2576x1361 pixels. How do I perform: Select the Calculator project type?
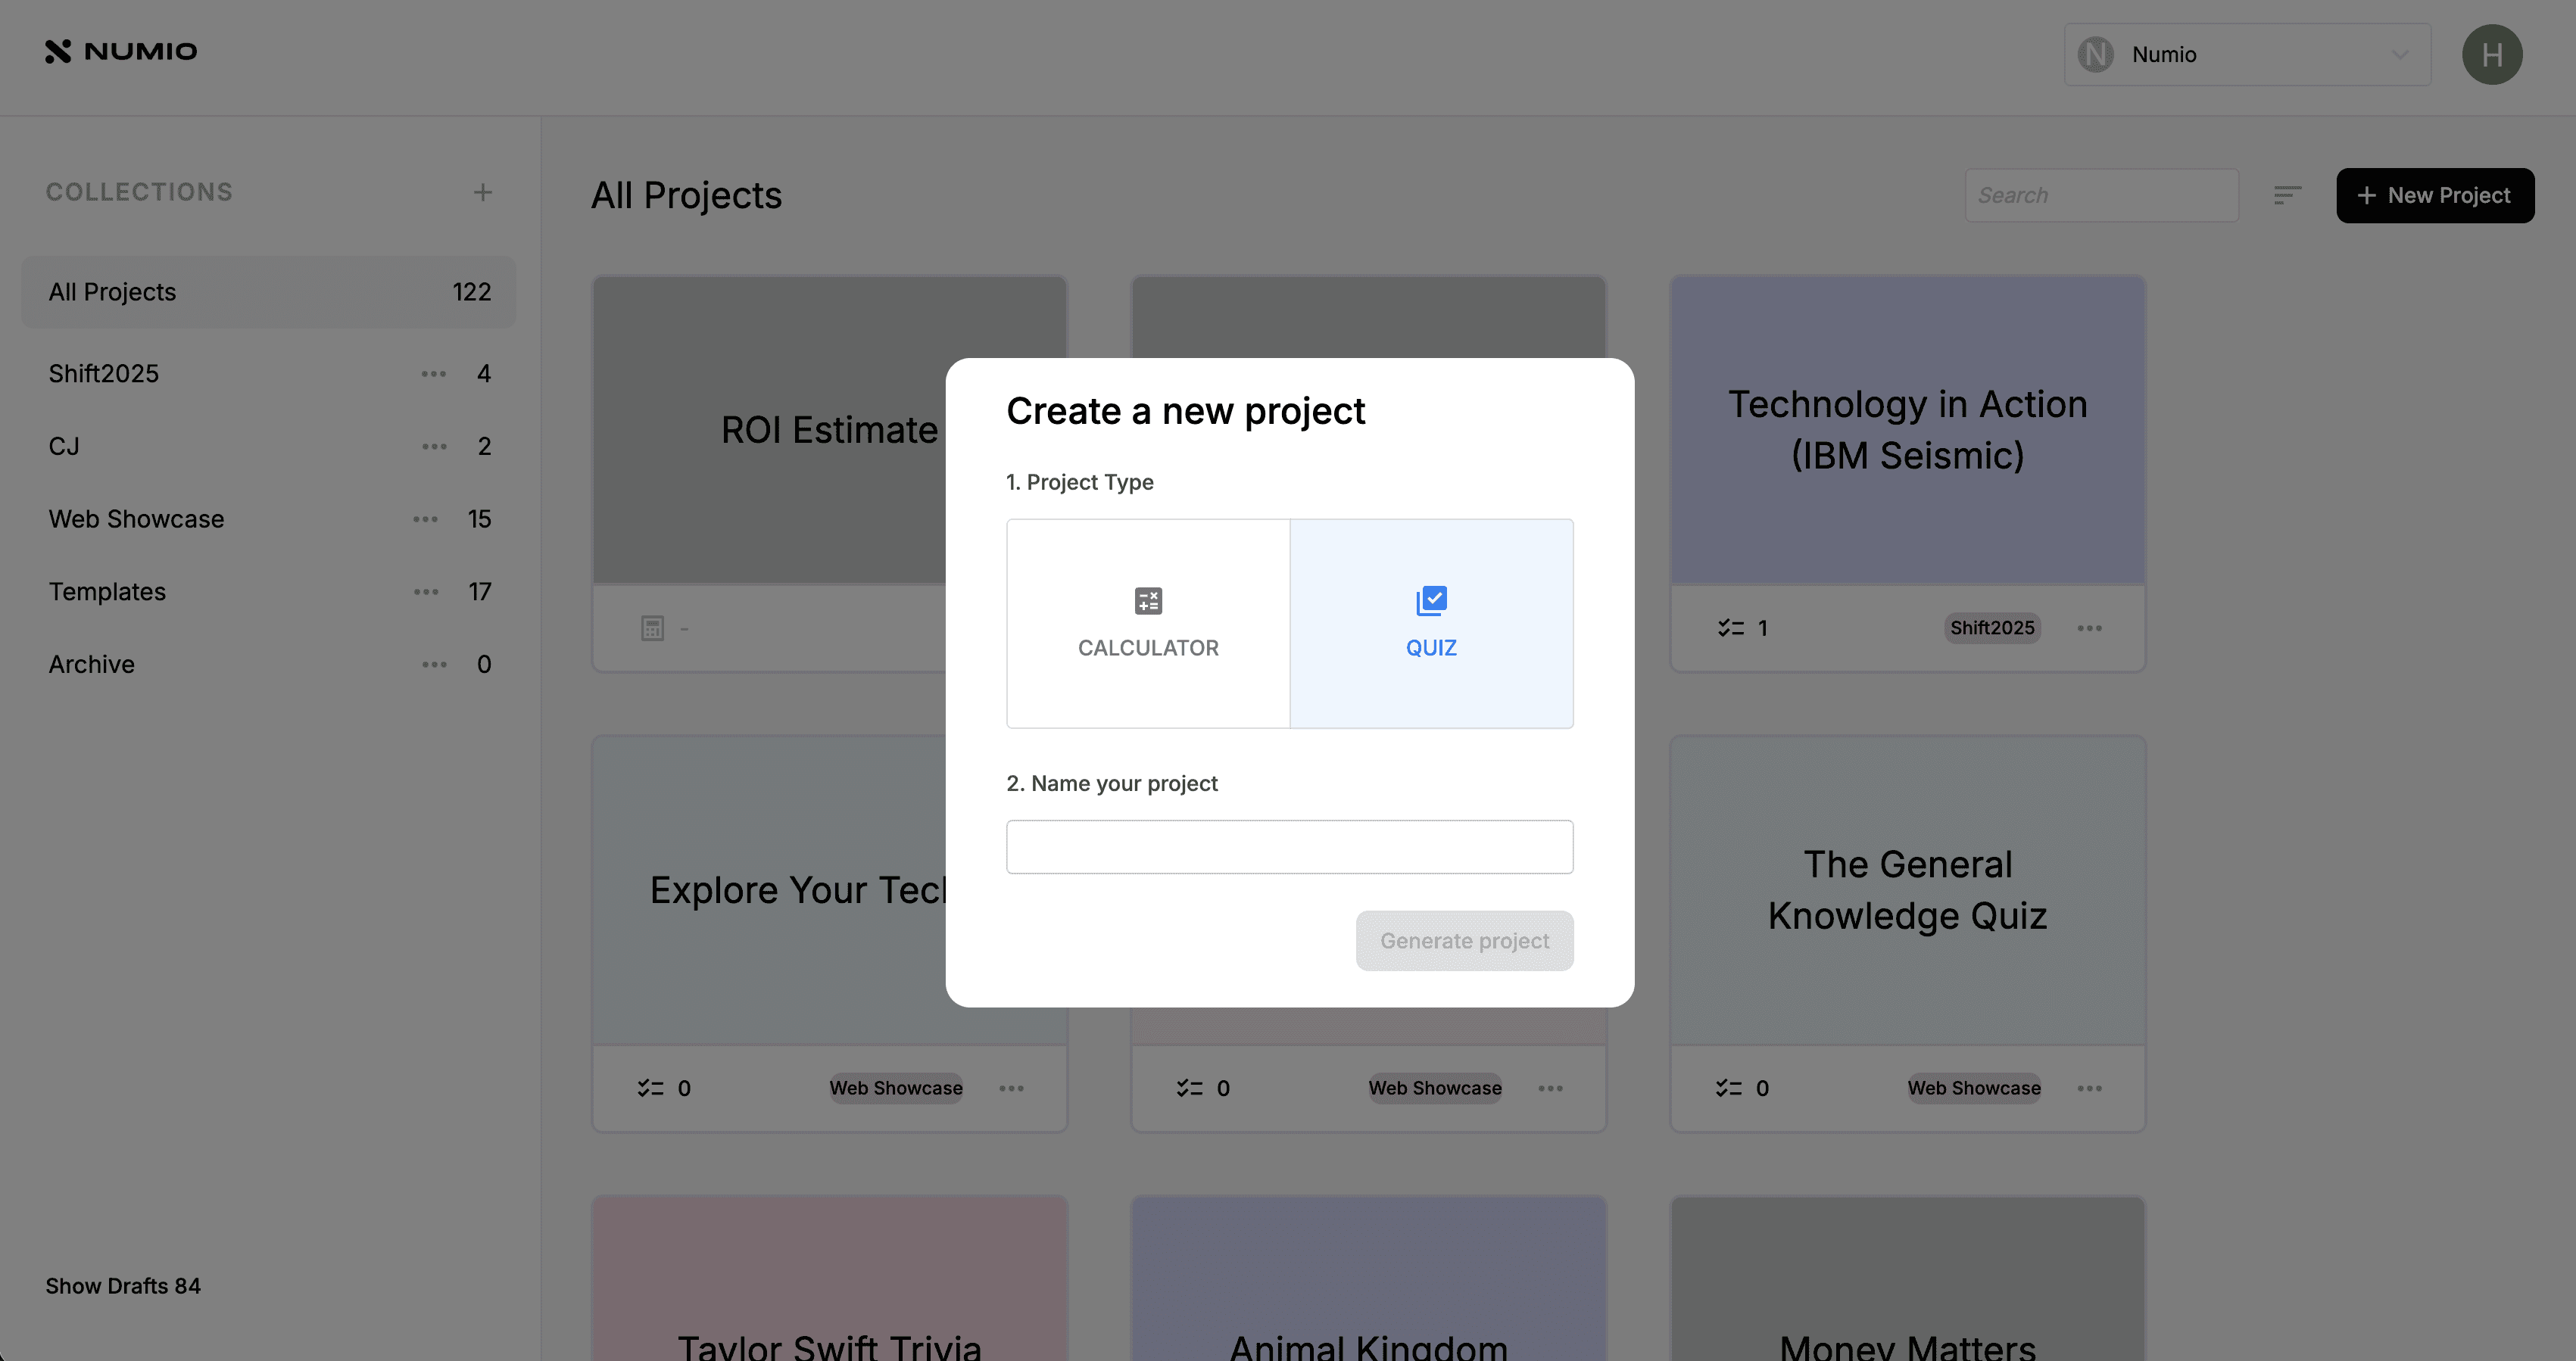pos(1148,623)
